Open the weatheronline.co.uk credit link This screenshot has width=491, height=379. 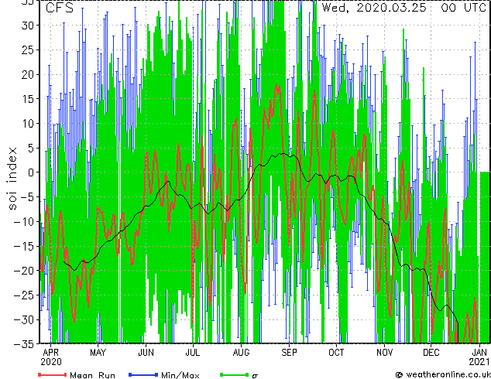coord(443,374)
